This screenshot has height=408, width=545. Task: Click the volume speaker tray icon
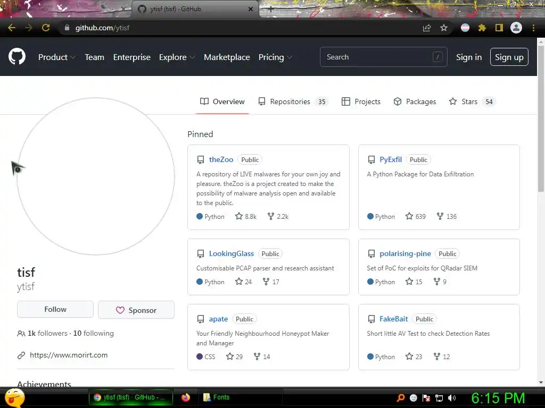(x=452, y=398)
